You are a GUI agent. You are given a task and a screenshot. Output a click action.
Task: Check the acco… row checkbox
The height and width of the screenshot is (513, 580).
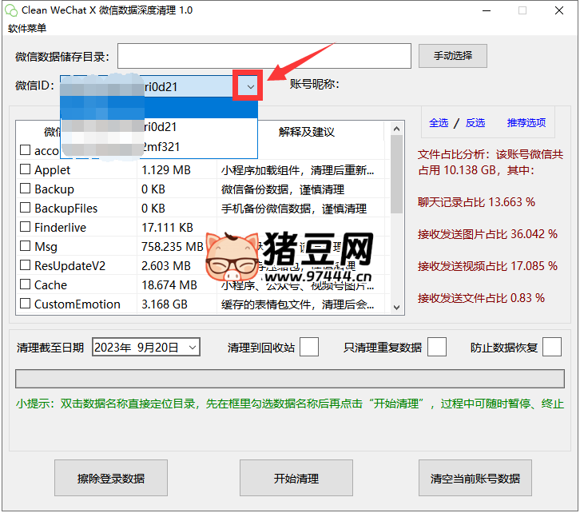tap(25, 149)
